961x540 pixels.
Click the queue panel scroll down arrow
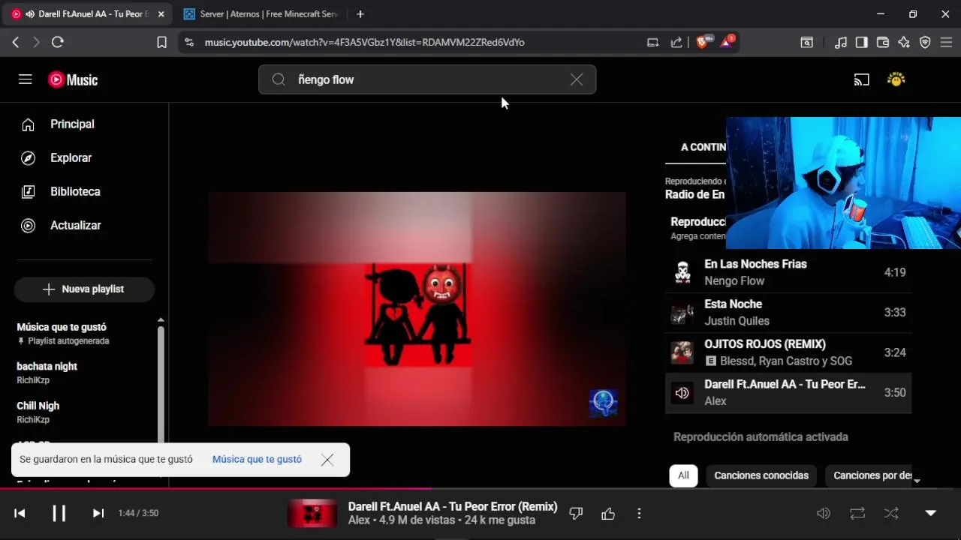point(917,481)
